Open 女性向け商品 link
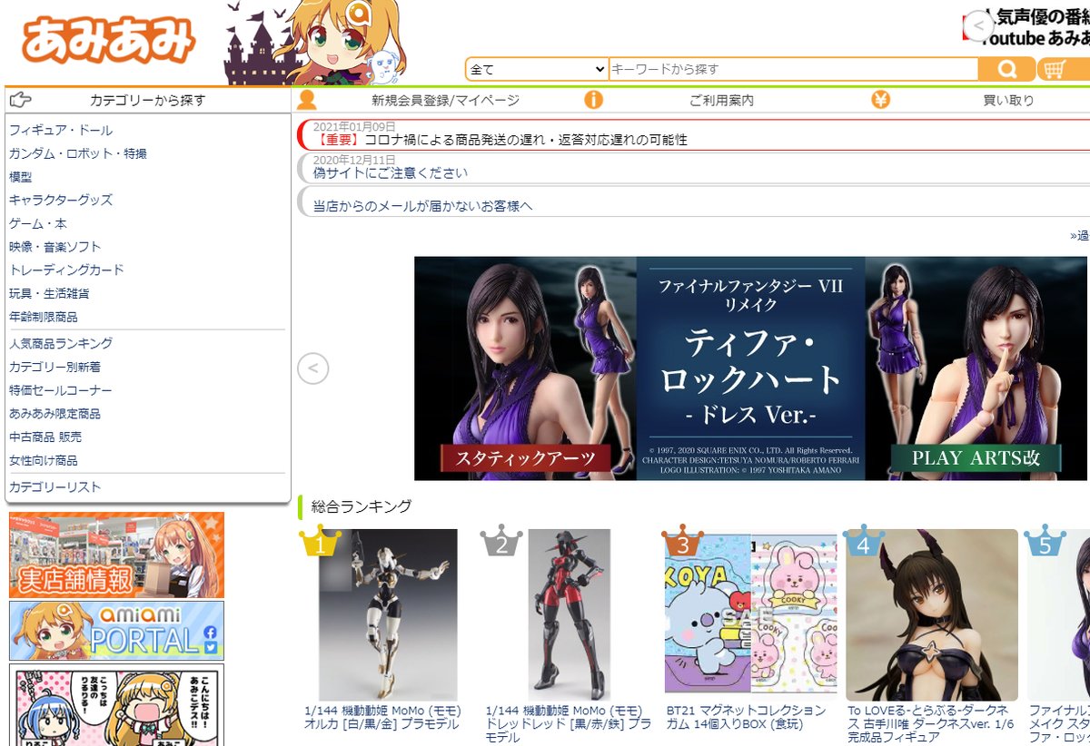The height and width of the screenshot is (746, 1090). click(x=44, y=460)
